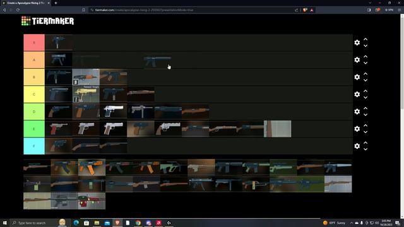The height and width of the screenshot is (227, 404).
Task: Pick the tan rifle on brown background in pool
Action: click(x=201, y=167)
